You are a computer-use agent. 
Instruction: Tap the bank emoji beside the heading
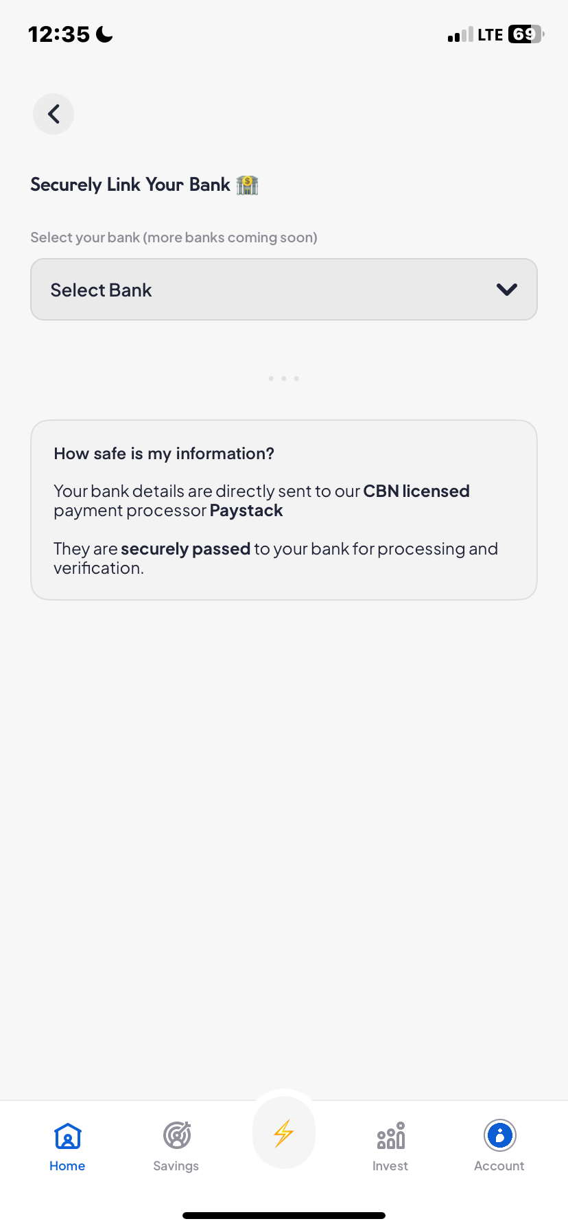(247, 184)
